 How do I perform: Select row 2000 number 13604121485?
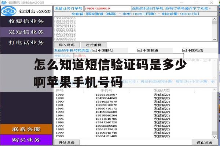point(106,136)
